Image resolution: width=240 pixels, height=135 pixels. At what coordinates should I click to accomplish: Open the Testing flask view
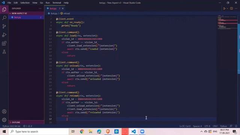click(x=4, y=52)
